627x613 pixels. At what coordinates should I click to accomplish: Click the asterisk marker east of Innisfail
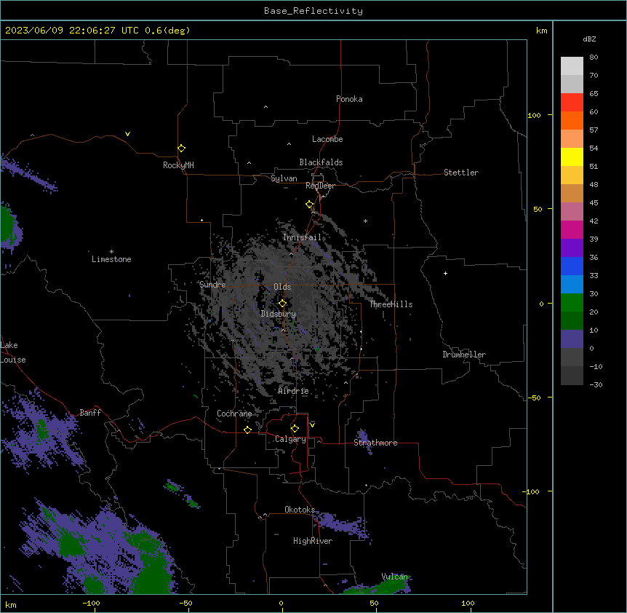coord(365,221)
